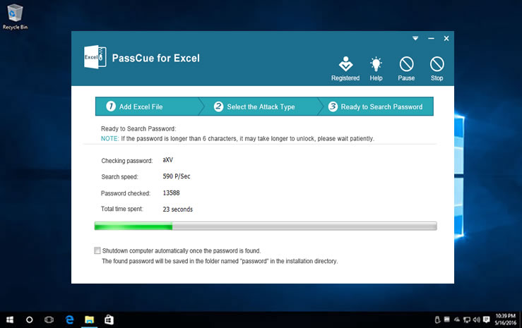Open File Explorer from the taskbar
The image size is (522, 328).
(89, 320)
